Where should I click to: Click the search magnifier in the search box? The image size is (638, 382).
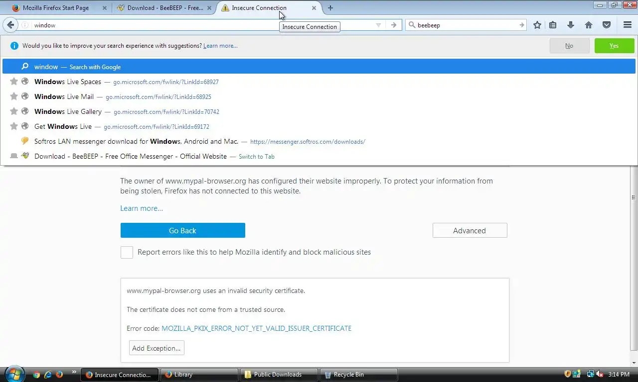tap(412, 25)
